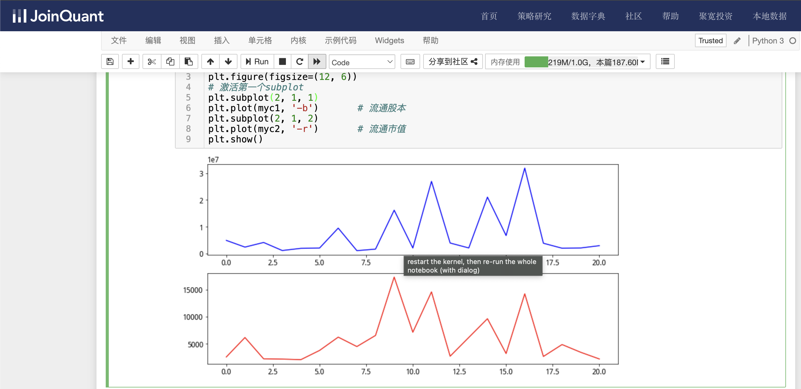
Task: Copy selected cells icon
Action: (x=170, y=62)
